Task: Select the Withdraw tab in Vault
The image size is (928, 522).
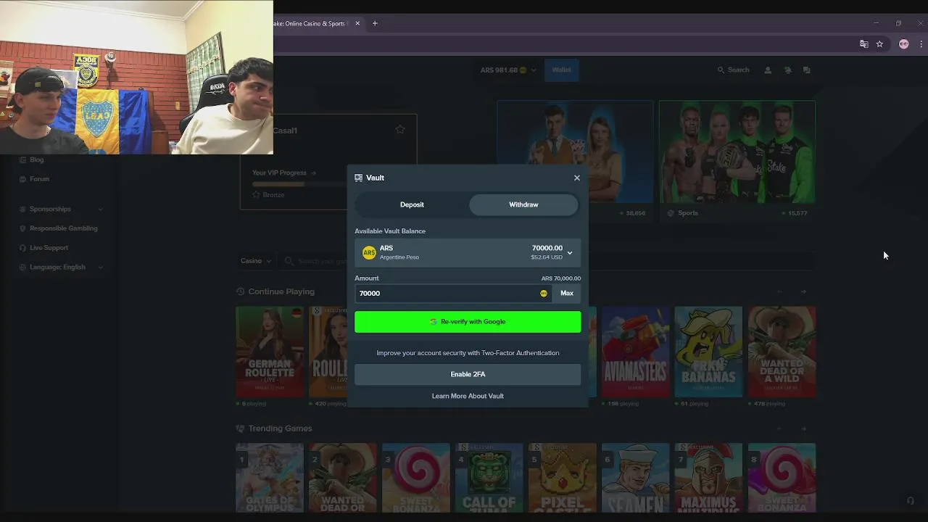Action: [523, 204]
